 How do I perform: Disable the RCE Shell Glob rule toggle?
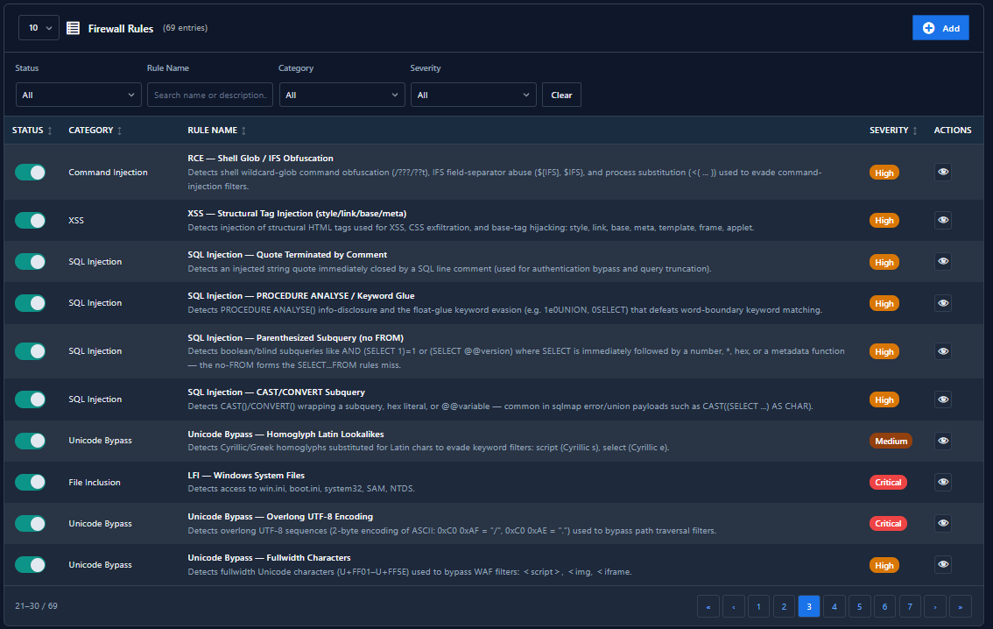[31, 173]
